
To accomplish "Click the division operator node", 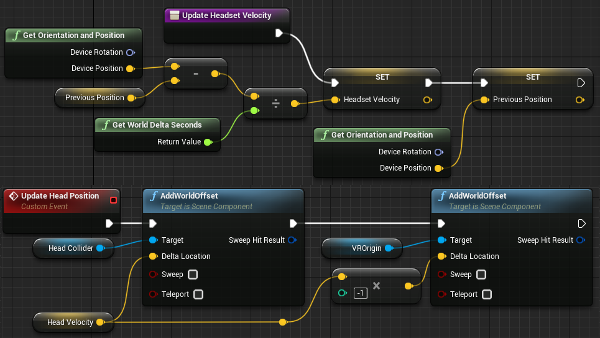I will 276,104.
